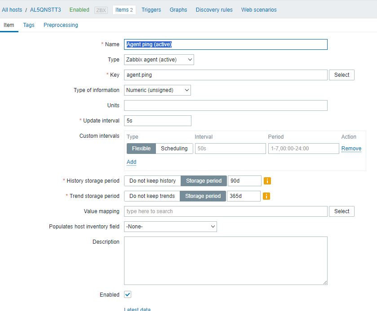Click the Update interval input field
The image size is (377, 311).
tap(158, 121)
